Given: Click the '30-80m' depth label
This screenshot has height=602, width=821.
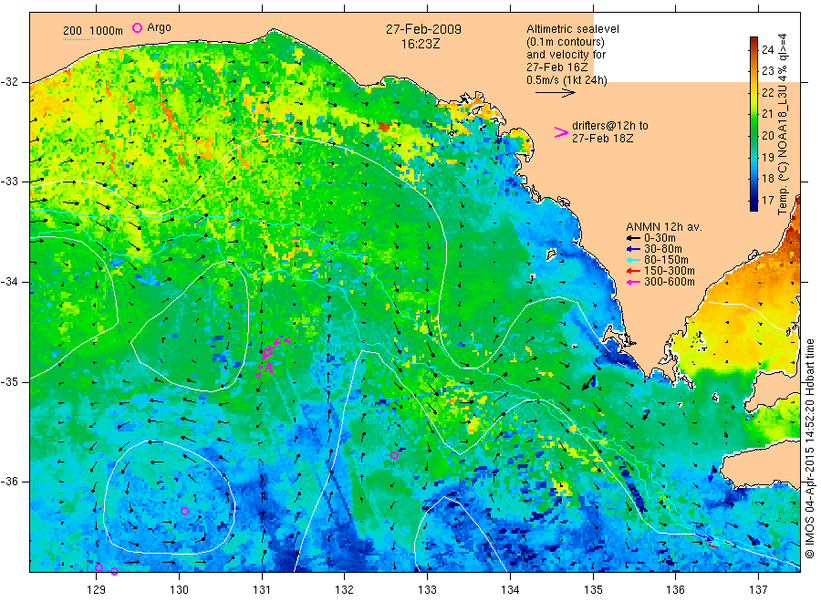Looking at the screenshot, I should pyautogui.click(x=663, y=249).
